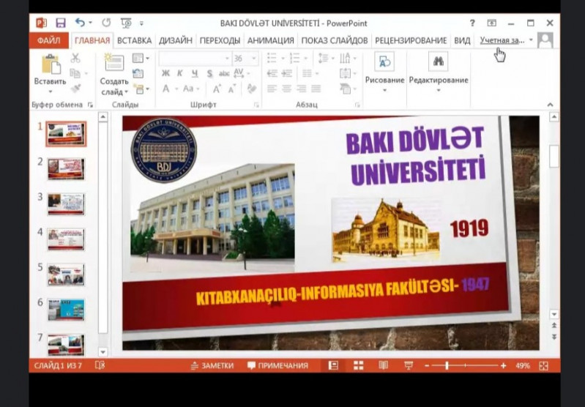Open the Help question mark icon
Image resolution: width=585 pixels, height=407 pixels.
pos(472,23)
